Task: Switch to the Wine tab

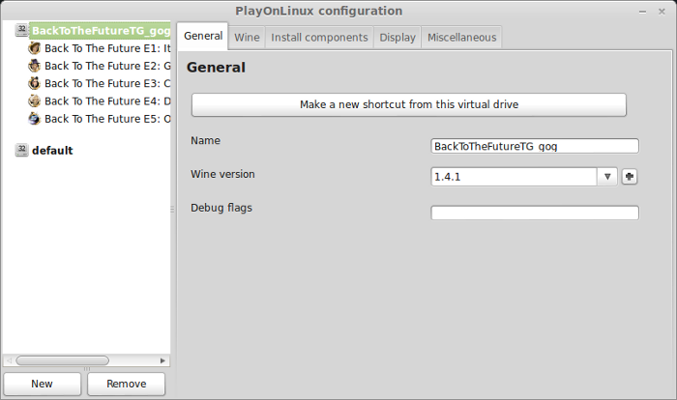Action: click(247, 38)
